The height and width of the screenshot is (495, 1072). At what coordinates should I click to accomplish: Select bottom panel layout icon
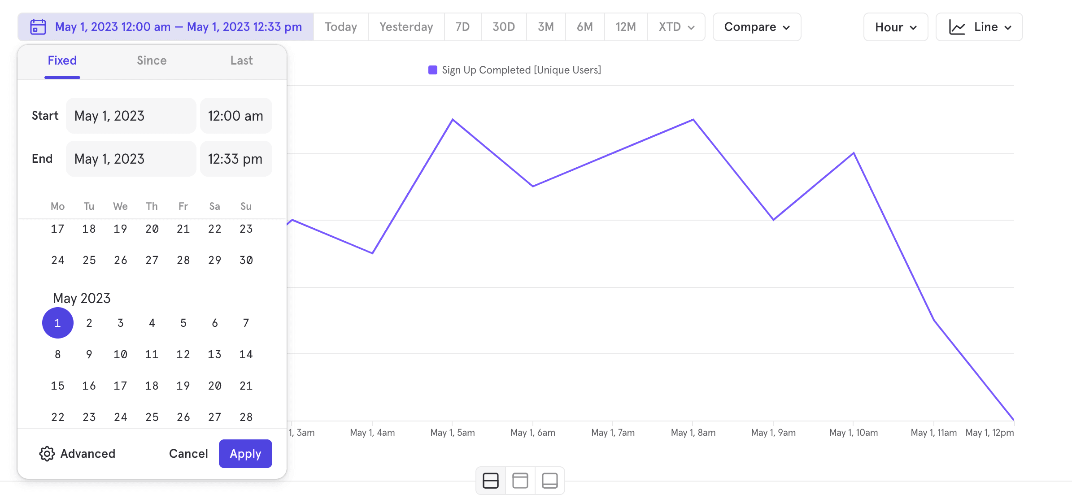pos(550,481)
